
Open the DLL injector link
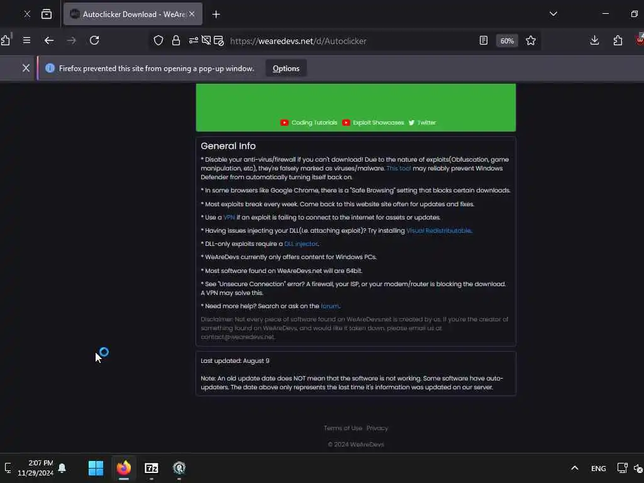tap(301, 243)
